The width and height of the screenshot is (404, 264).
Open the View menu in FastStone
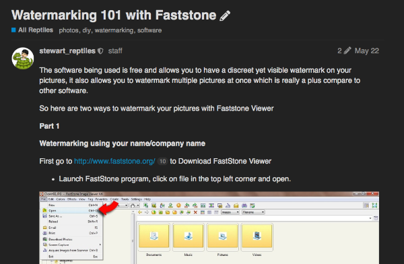click(x=82, y=199)
